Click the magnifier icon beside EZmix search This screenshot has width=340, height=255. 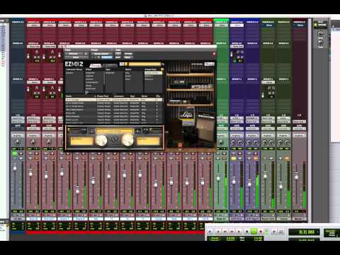pos(162,64)
